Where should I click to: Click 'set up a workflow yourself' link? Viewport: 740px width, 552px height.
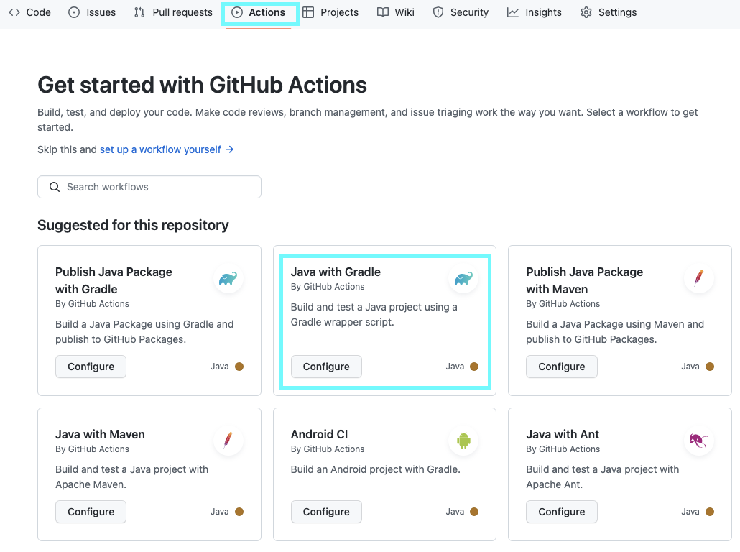160,149
